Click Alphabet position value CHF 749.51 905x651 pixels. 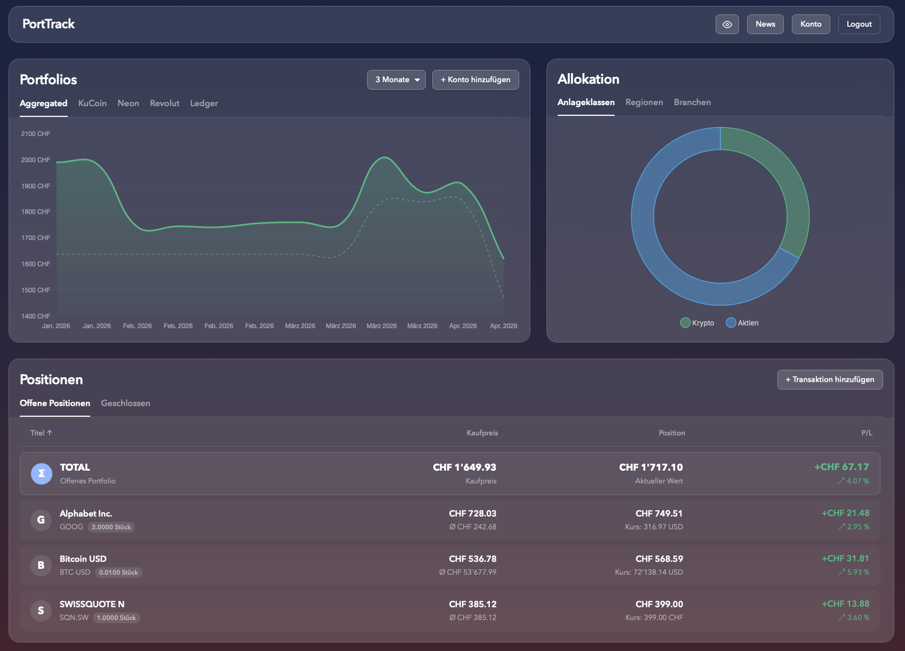point(659,513)
